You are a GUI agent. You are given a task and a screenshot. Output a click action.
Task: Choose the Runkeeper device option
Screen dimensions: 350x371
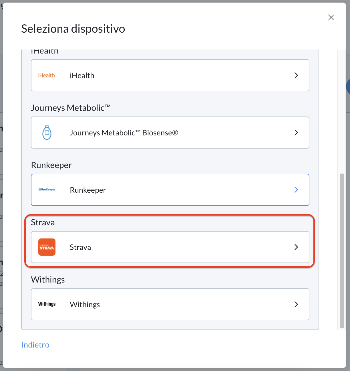tap(170, 190)
